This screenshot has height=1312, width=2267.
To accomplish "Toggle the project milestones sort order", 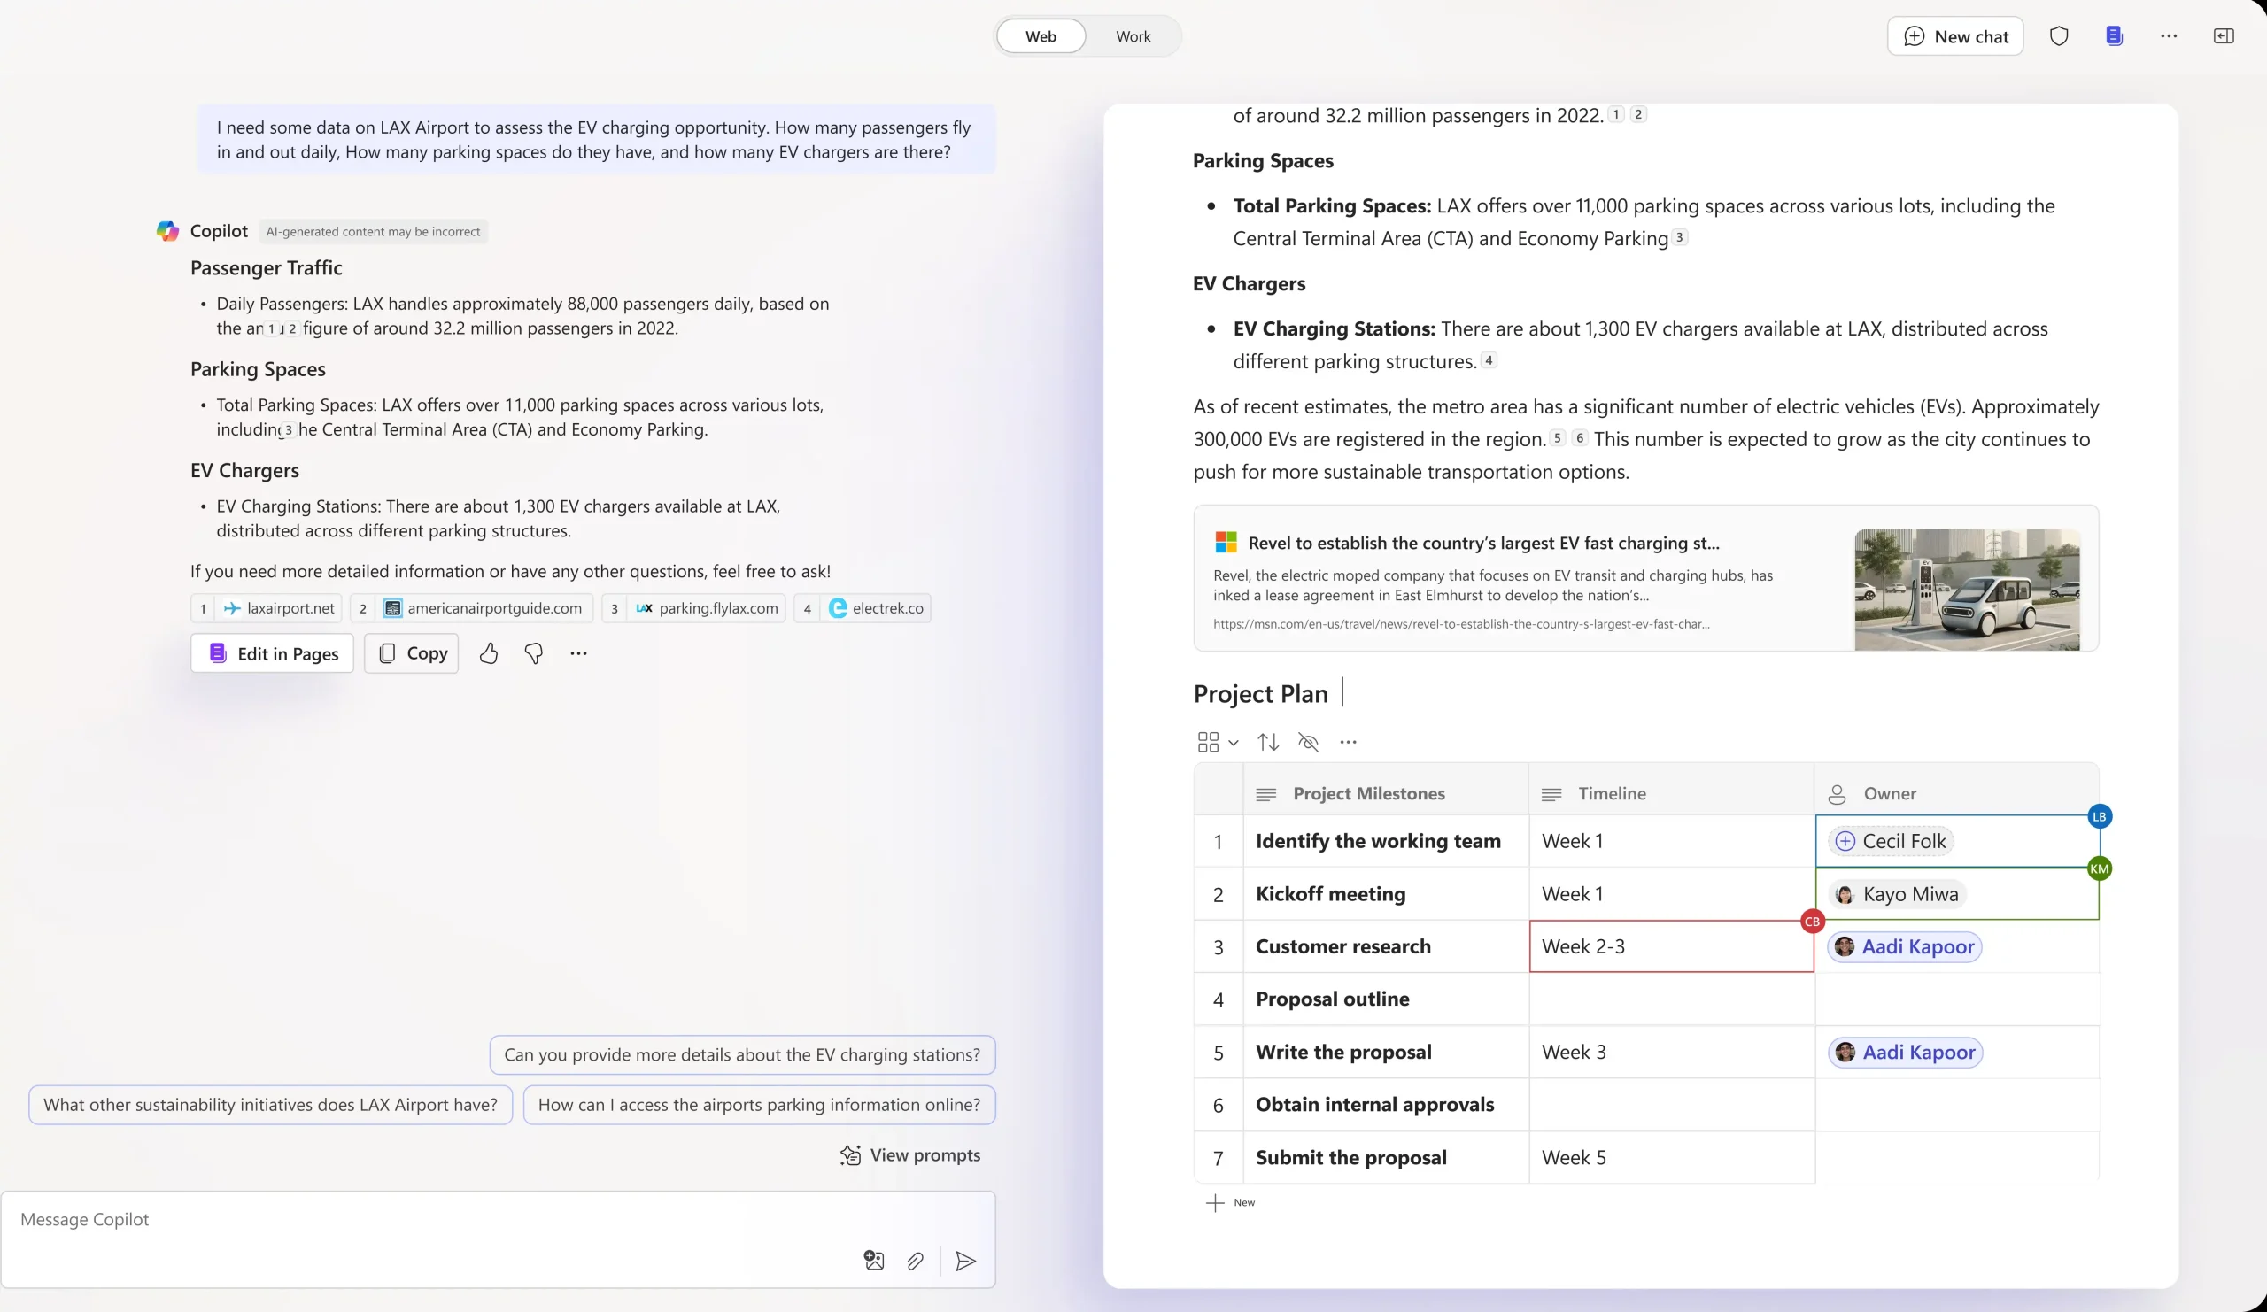I will [x=1269, y=740].
